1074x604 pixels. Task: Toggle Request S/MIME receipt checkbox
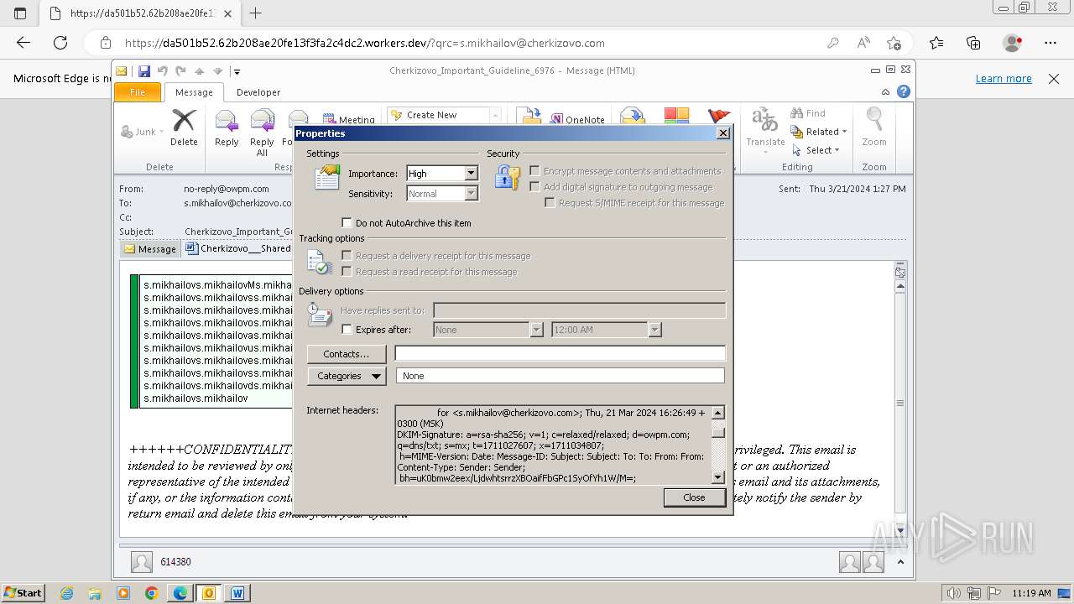[x=550, y=202]
